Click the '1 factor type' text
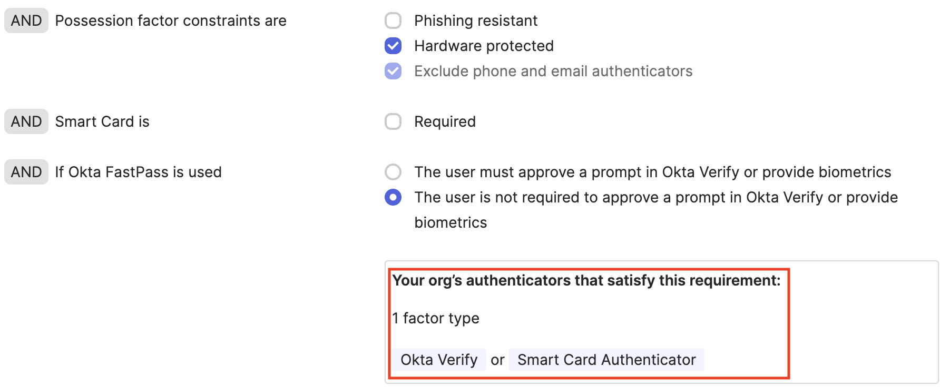Image resolution: width=940 pixels, height=387 pixels. coord(436,318)
